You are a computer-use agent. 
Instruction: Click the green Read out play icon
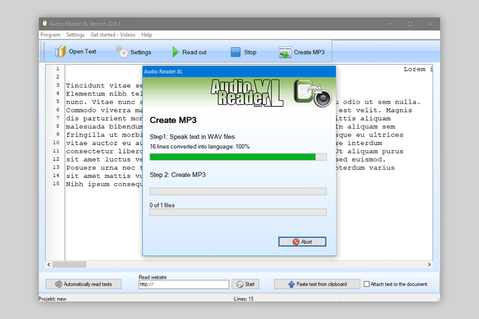[175, 52]
